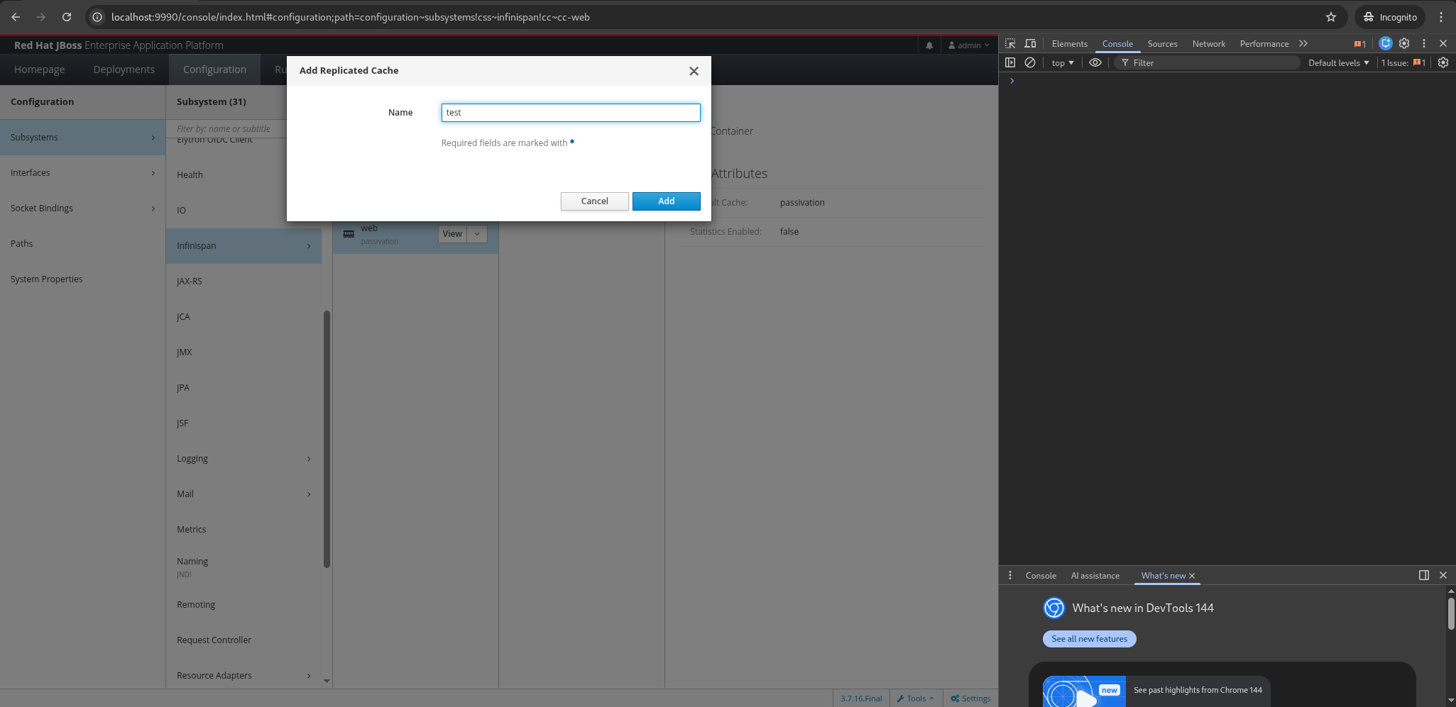Click the What's new panel scrollbar
The width and height of the screenshot is (1456, 707).
(x=1451, y=613)
